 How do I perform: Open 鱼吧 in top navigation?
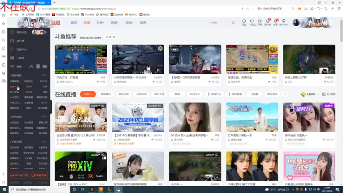pyautogui.click(x=143, y=23)
